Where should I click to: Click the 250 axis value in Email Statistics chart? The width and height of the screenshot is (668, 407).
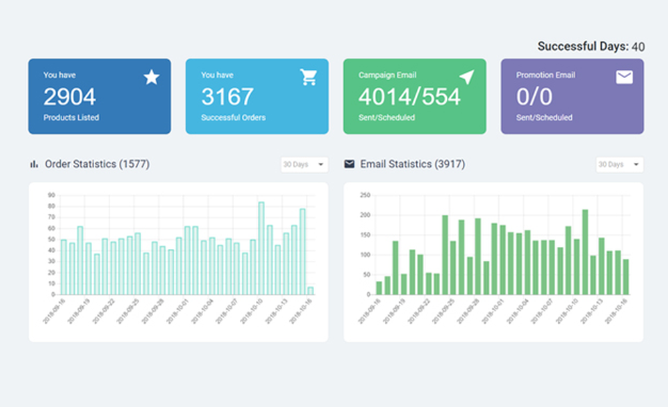pos(365,195)
